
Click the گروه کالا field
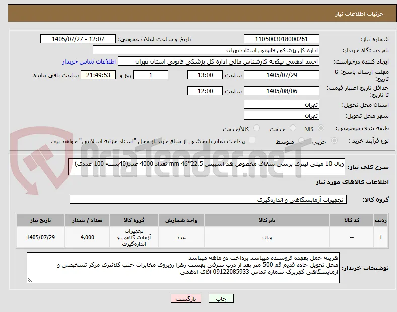(208, 199)
